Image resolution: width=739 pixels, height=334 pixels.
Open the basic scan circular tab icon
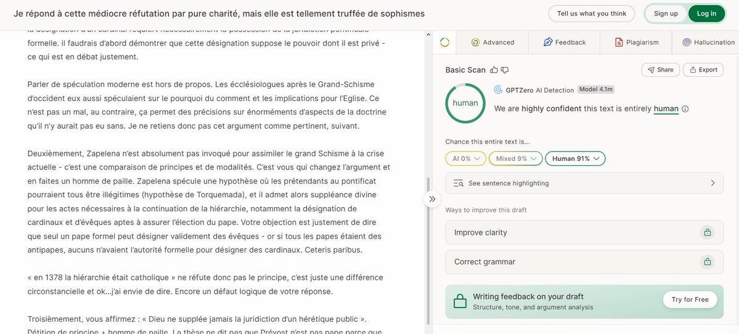pos(444,43)
